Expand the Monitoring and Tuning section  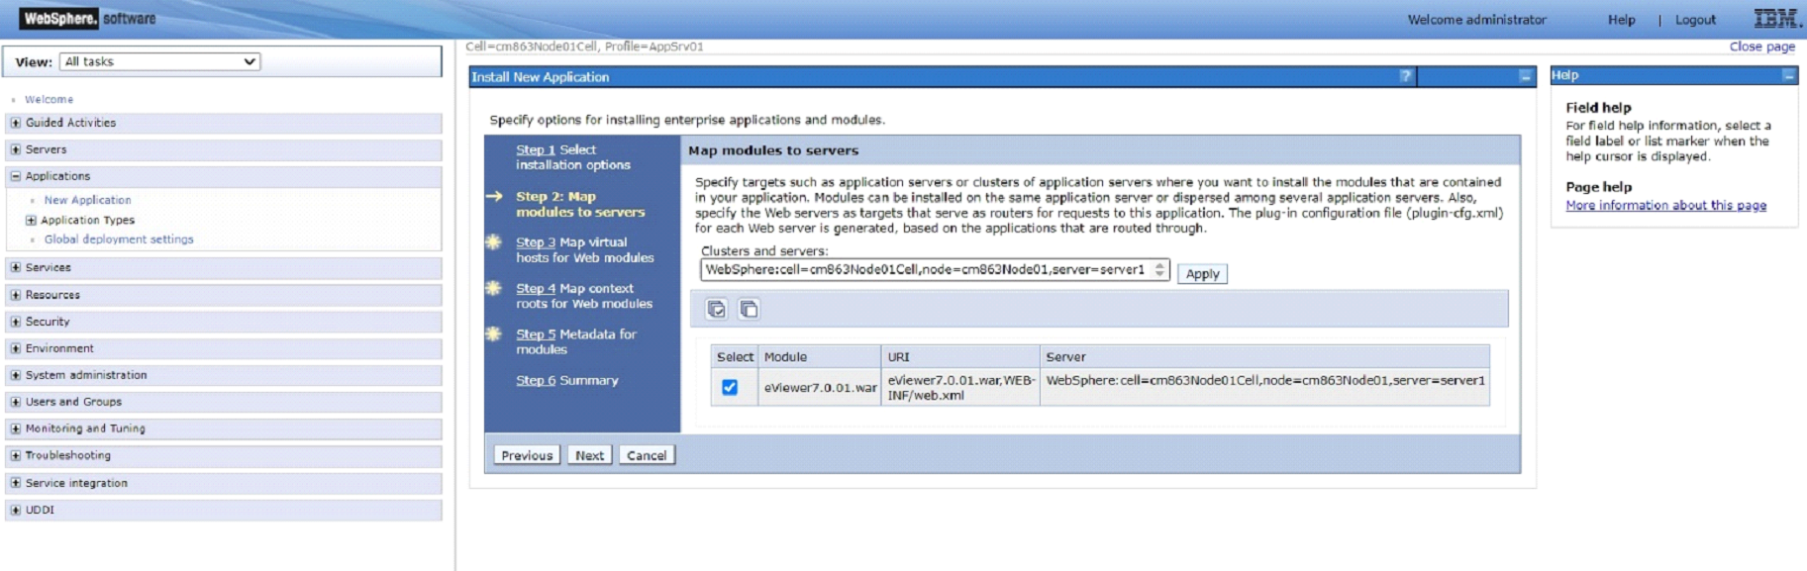(x=15, y=428)
